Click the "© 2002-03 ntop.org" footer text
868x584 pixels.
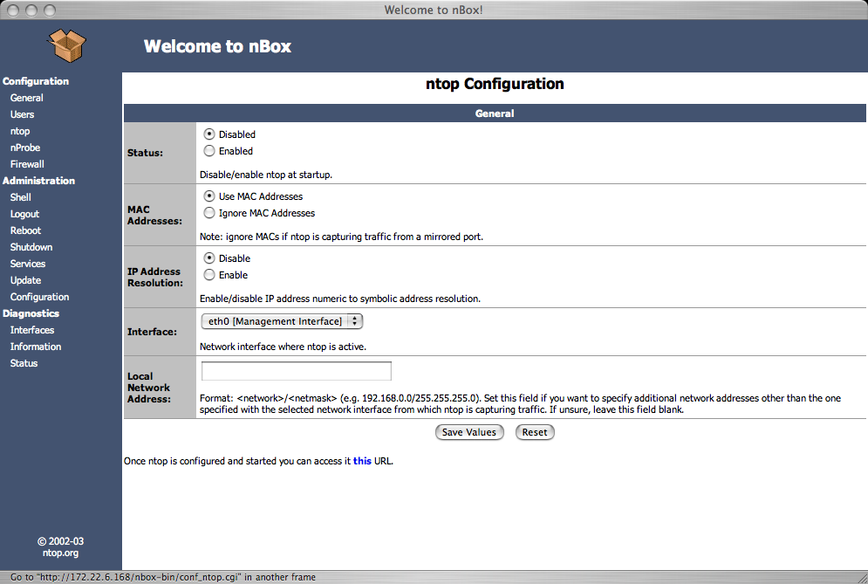[x=60, y=546]
